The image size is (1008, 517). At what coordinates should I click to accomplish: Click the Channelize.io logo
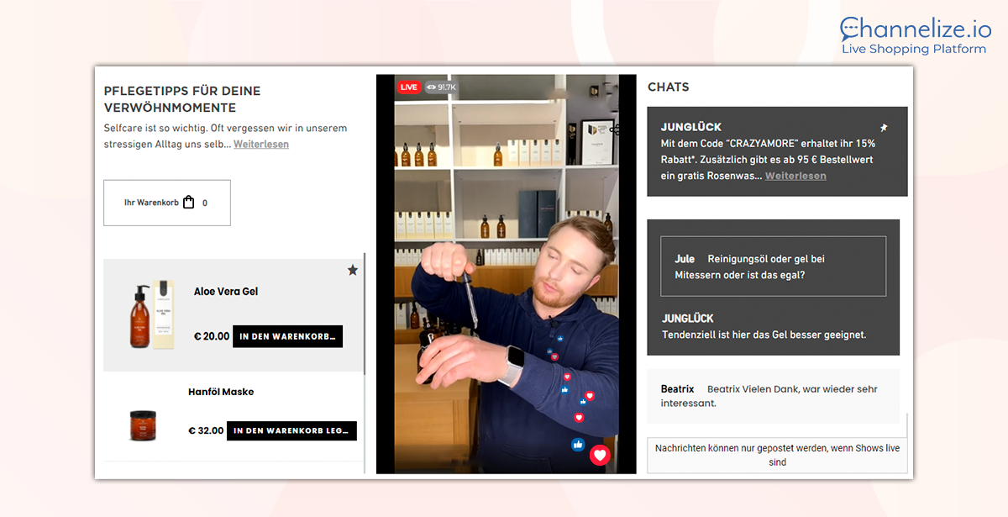916,29
